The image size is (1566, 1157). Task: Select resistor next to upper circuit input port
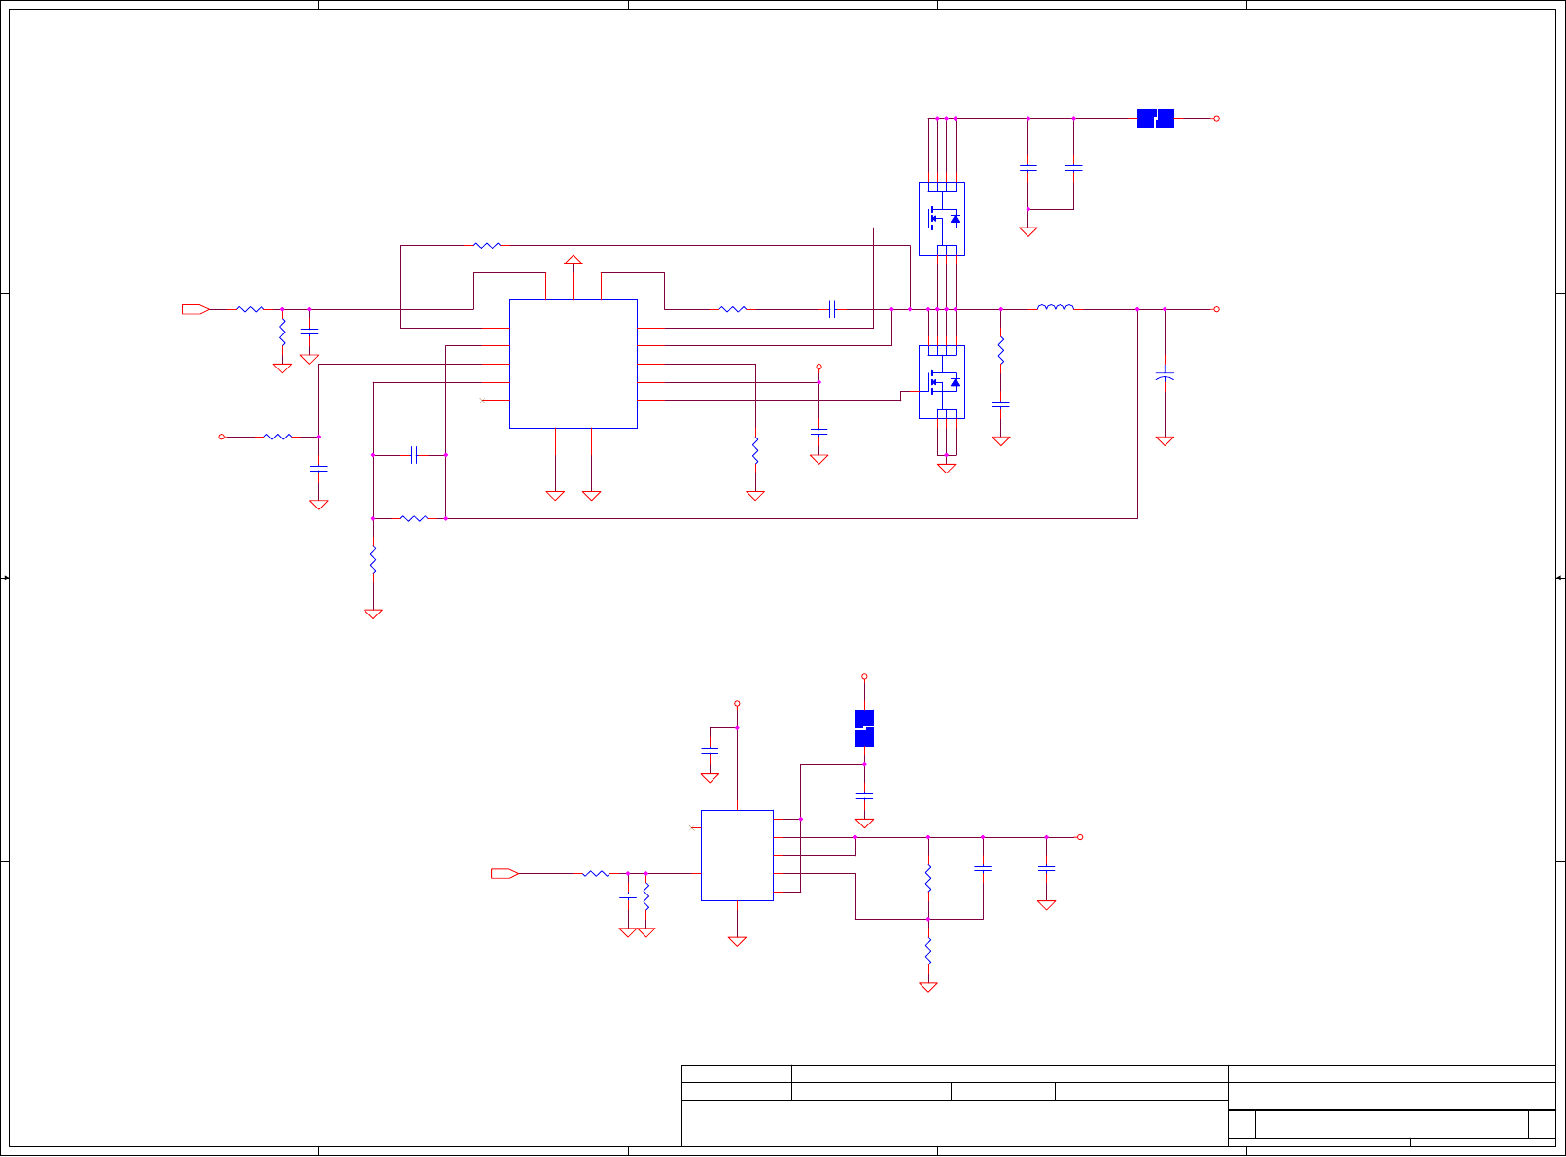(x=251, y=309)
